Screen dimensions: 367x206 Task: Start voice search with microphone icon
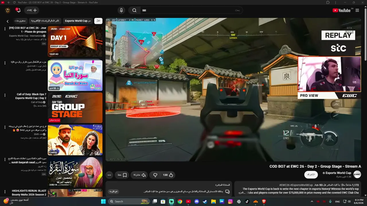coord(121,10)
